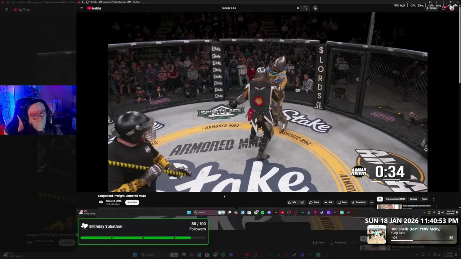Open Discord from the taskbar
The image size is (461, 259).
[269, 212]
